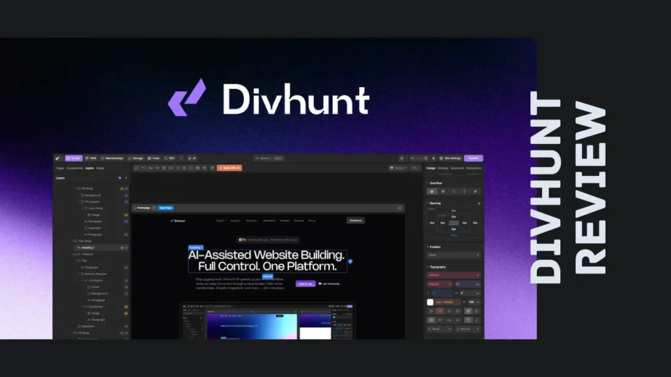Select the first Overflow option icon
Viewport: 671px width, 377px height.
point(432,192)
